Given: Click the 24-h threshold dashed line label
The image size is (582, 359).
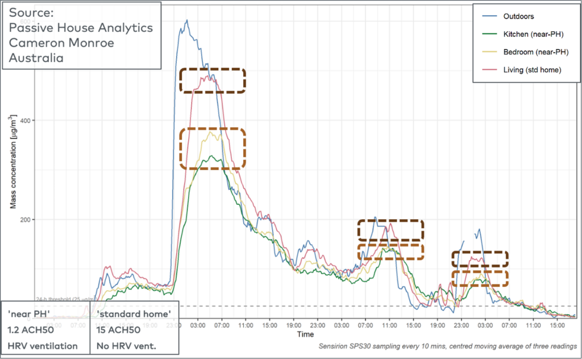Looking at the screenshot, I should pos(64,299).
